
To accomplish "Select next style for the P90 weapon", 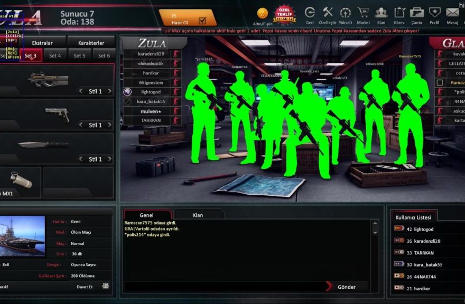I will tap(109, 91).
